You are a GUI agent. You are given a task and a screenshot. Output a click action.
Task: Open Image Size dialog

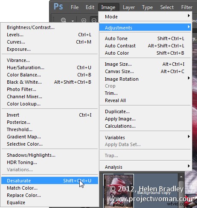pyautogui.click(x=145, y=64)
